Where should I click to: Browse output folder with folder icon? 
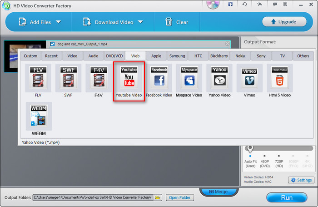pyautogui.click(x=158, y=197)
